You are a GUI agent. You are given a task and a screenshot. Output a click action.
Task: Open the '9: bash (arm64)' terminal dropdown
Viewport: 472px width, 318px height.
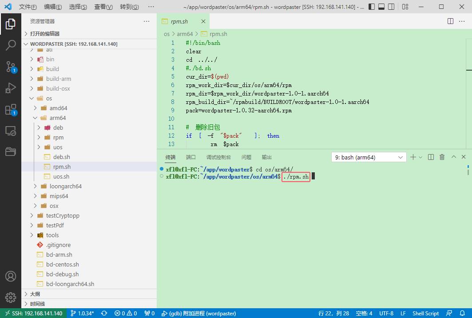pos(369,157)
